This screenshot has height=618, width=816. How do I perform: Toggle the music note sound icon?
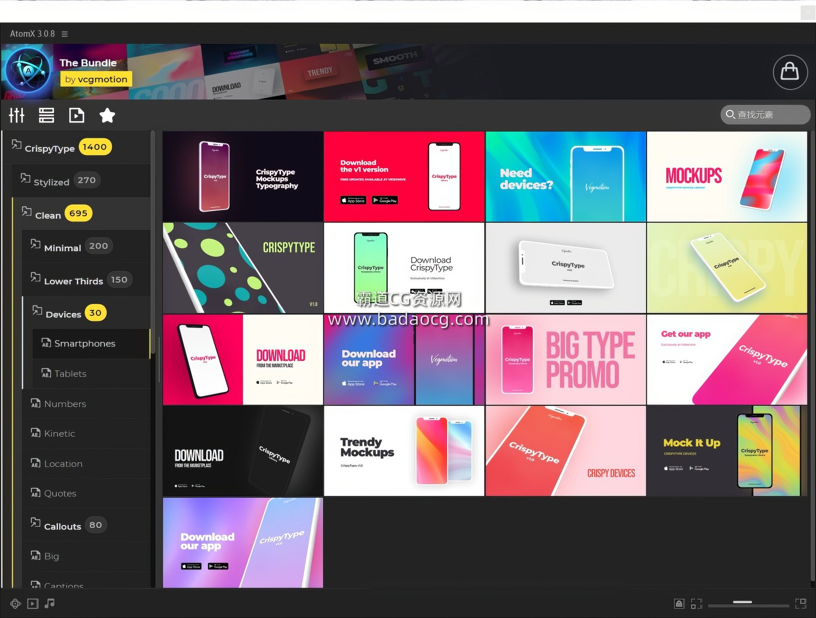tap(50, 603)
